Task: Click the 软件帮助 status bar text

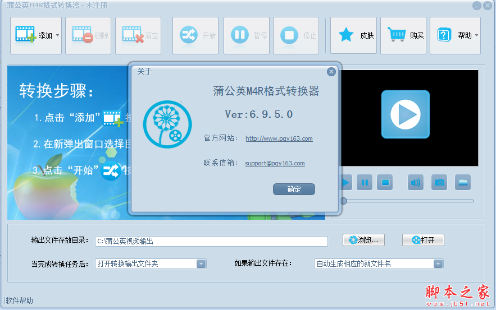Action: [19, 300]
